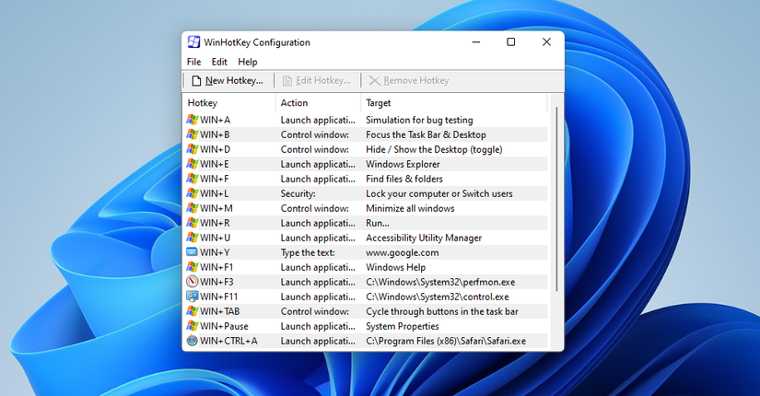760x396 pixels.
Task: Click the 'Security:' action cell
Action: coord(298,193)
